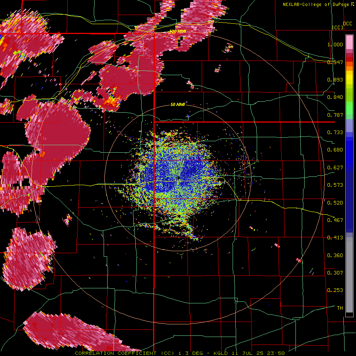This screenshot has height=356, width=356.
Task: Click the KGLD radar site marker at center
Action: pos(178,178)
